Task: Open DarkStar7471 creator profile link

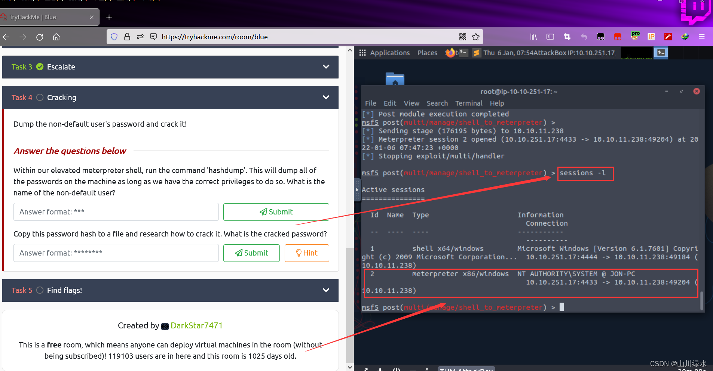Action: tap(196, 325)
